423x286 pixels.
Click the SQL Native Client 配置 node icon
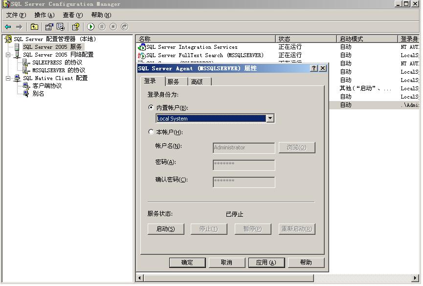(x=17, y=78)
